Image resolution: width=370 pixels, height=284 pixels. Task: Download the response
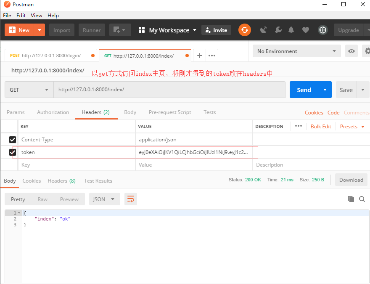(351, 180)
